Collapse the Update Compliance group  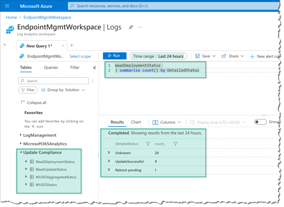point(21,152)
